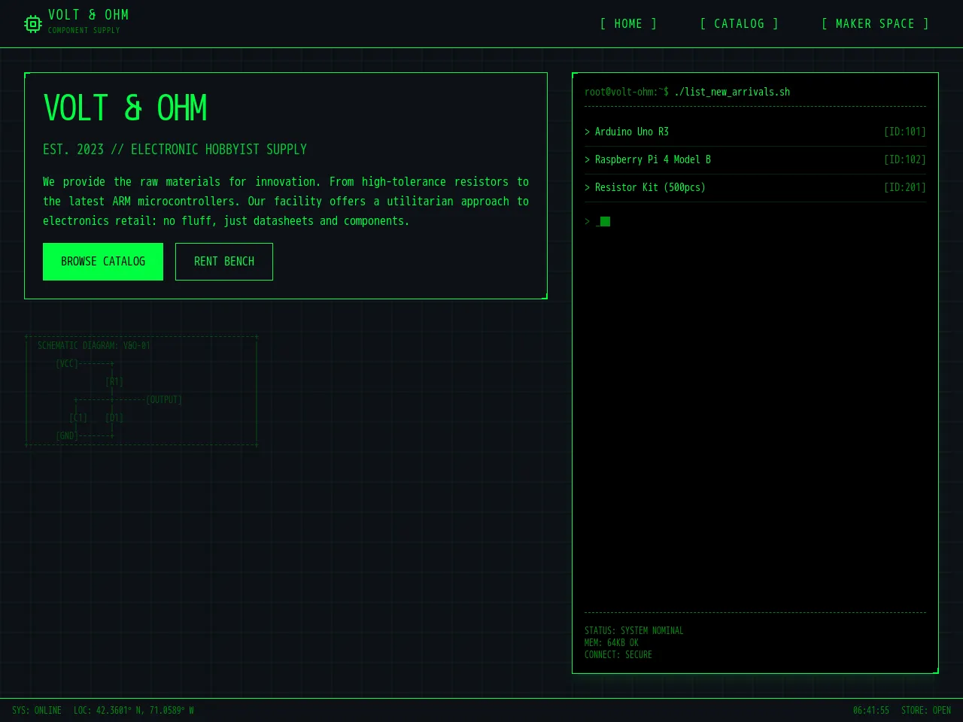Select Resistor Kit (500pcs) row

tap(755, 187)
